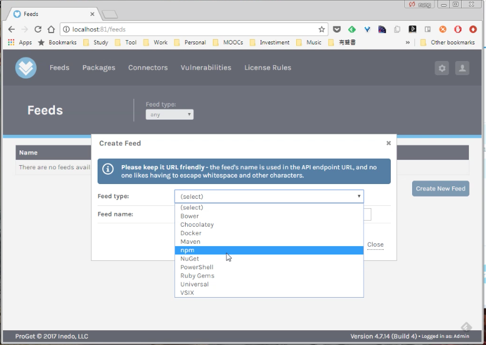The height and width of the screenshot is (345, 486).
Task: Open the Feeds navigation menu
Action: 60,67
